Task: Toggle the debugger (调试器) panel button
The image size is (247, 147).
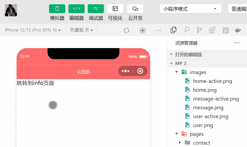Action: click(96, 9)
